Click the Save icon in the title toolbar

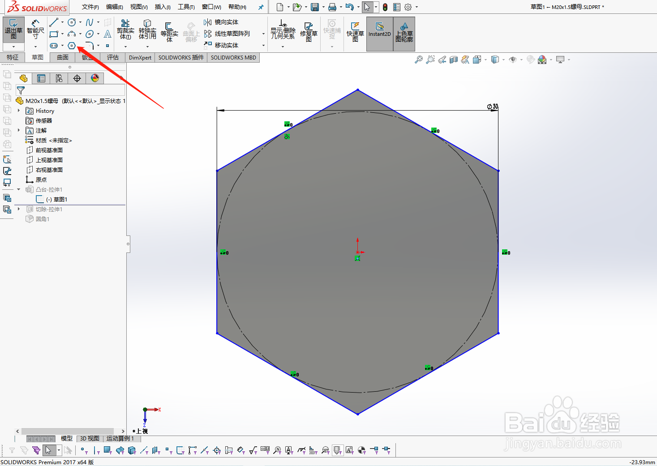[x=315, y=7]
